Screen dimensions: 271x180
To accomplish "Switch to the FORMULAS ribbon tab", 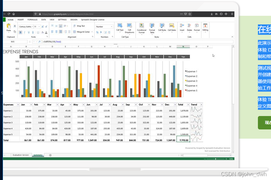I will [x=32, y=20].
